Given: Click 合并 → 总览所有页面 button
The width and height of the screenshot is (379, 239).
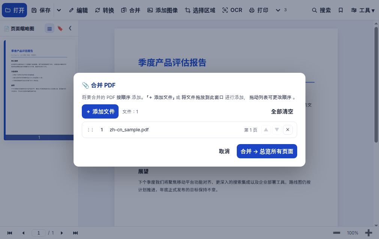Looking at the screenshot, I should (x=267, y=151).
